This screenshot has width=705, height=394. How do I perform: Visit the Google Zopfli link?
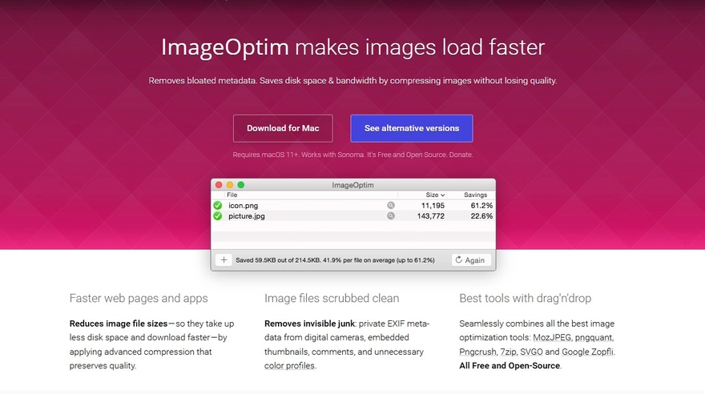tap(589, 352)
